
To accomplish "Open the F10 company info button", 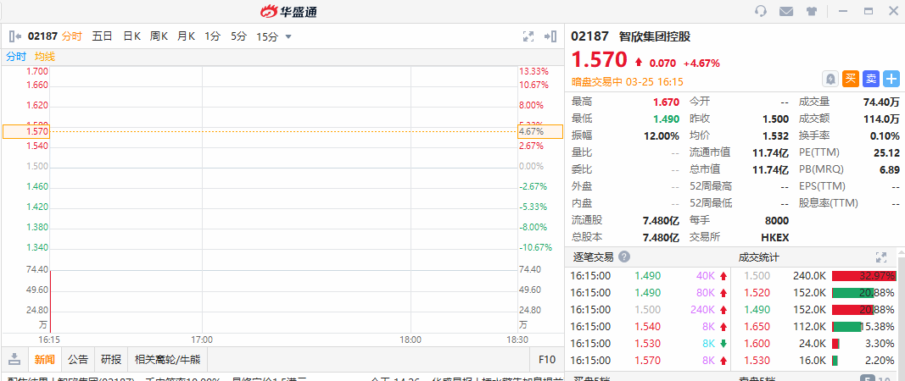I will [x=546, y=360].
